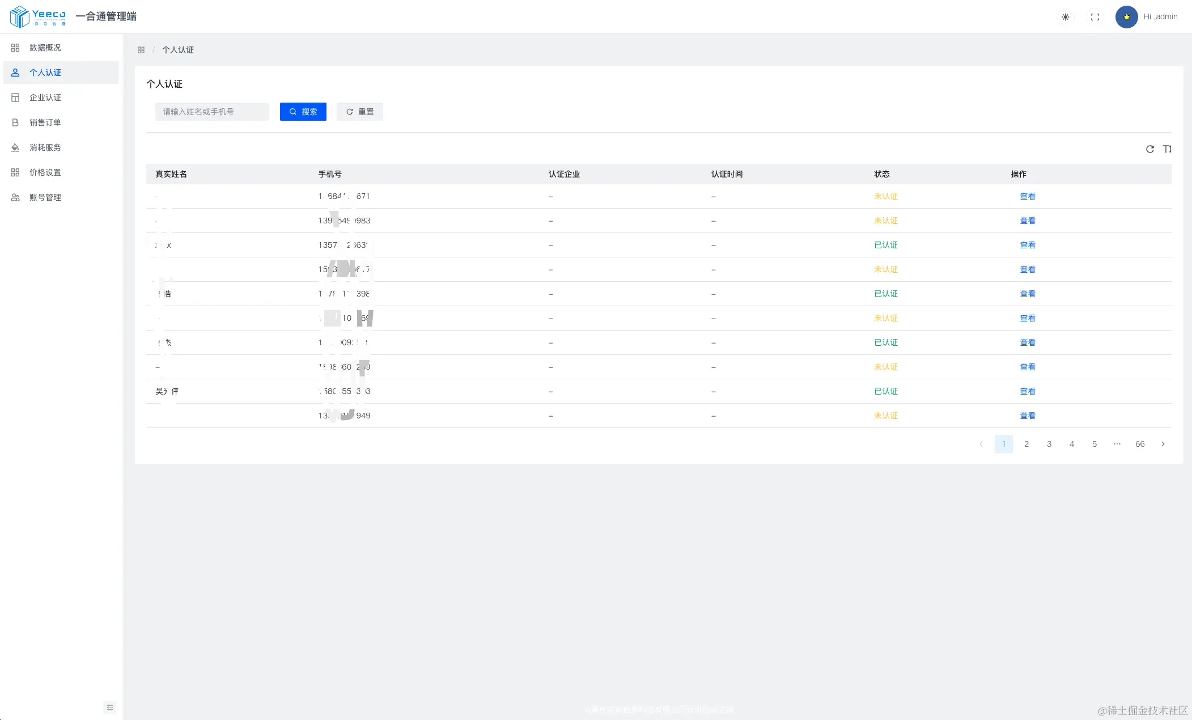
Task: Open 价格设置 sidebar item
Action: 45,172
